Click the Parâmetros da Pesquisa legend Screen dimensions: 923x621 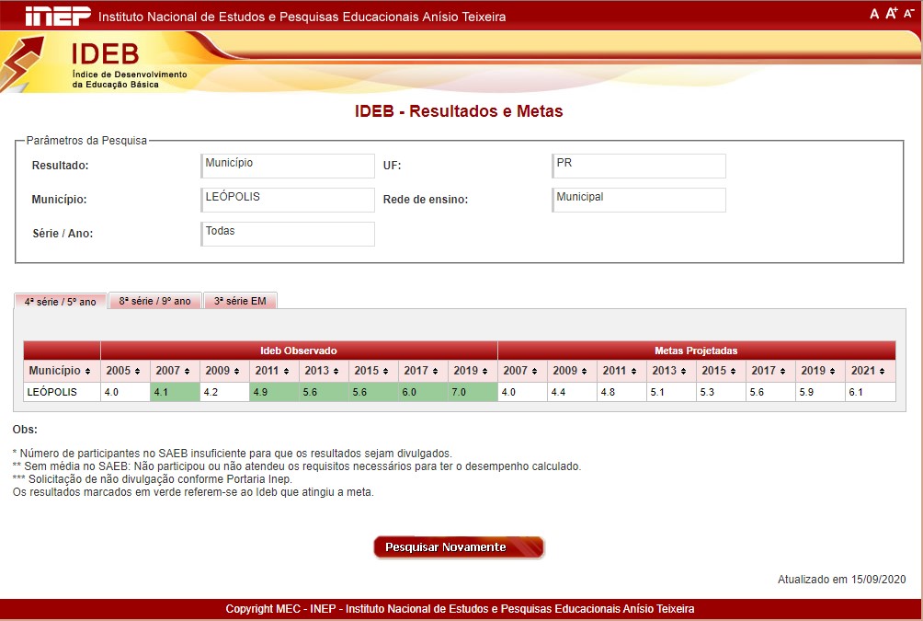click(x=86, y=140)
